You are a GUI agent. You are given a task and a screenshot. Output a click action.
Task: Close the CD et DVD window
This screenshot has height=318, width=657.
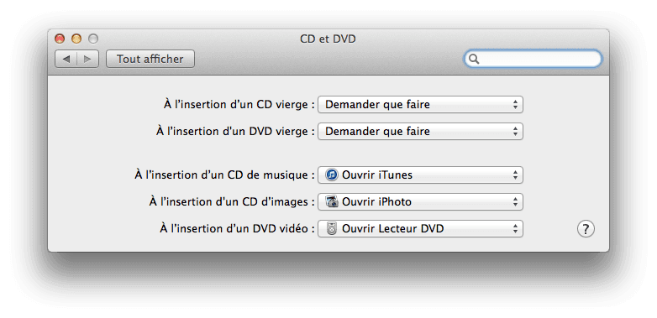click(x=60, y=39)
